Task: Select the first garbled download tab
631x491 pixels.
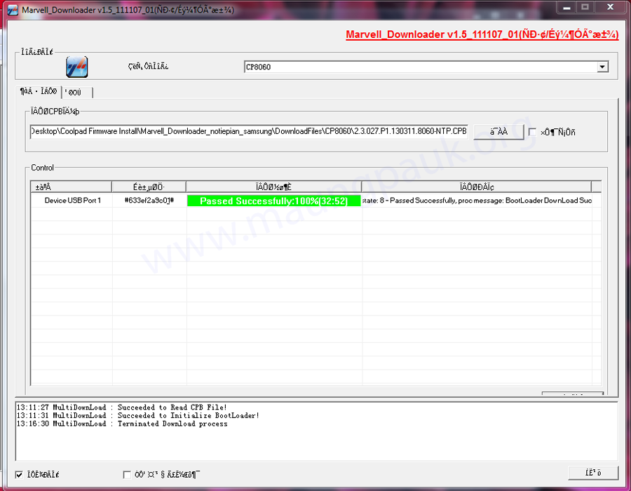Action: tap(39, 92)
